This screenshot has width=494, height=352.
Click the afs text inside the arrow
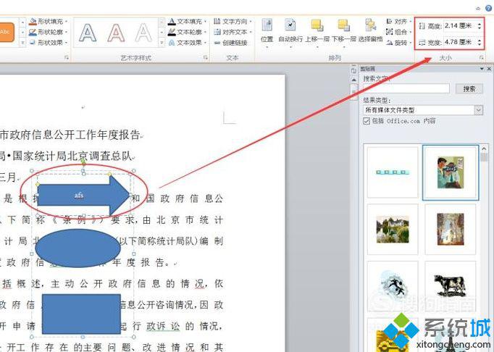(79, 196)
